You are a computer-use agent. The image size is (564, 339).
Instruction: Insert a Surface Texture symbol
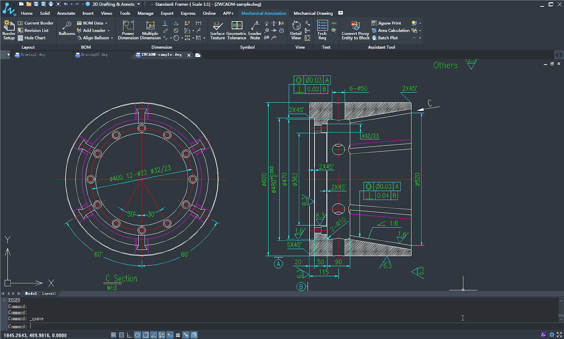coord(217,30)
